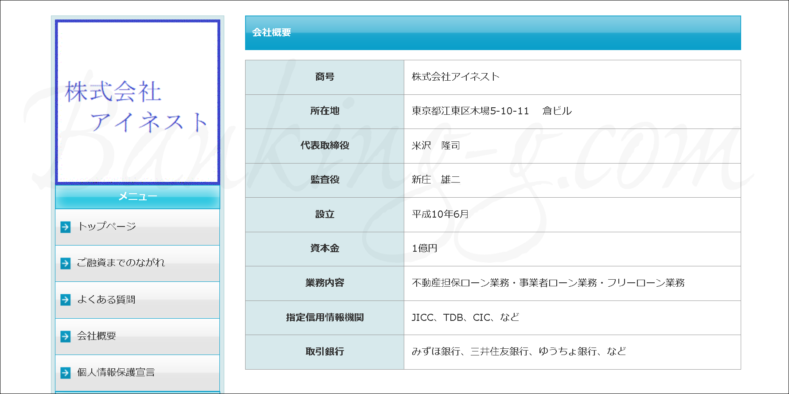The image size is (789, 394).
Task: Click the arrow icon beside トップページ
Action: (66, 227)
